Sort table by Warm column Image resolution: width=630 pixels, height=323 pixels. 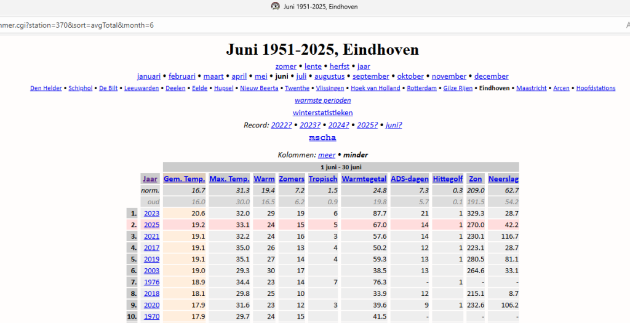tap(265, 179)
